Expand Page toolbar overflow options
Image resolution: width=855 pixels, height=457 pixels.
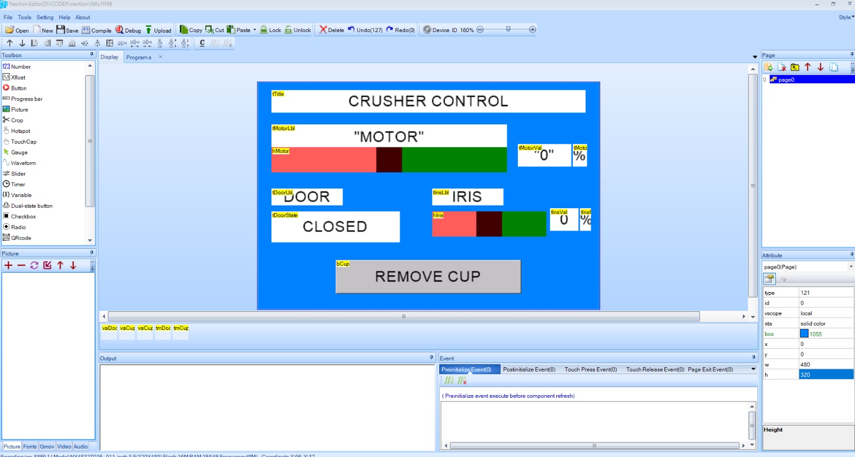tap(852, 68)
